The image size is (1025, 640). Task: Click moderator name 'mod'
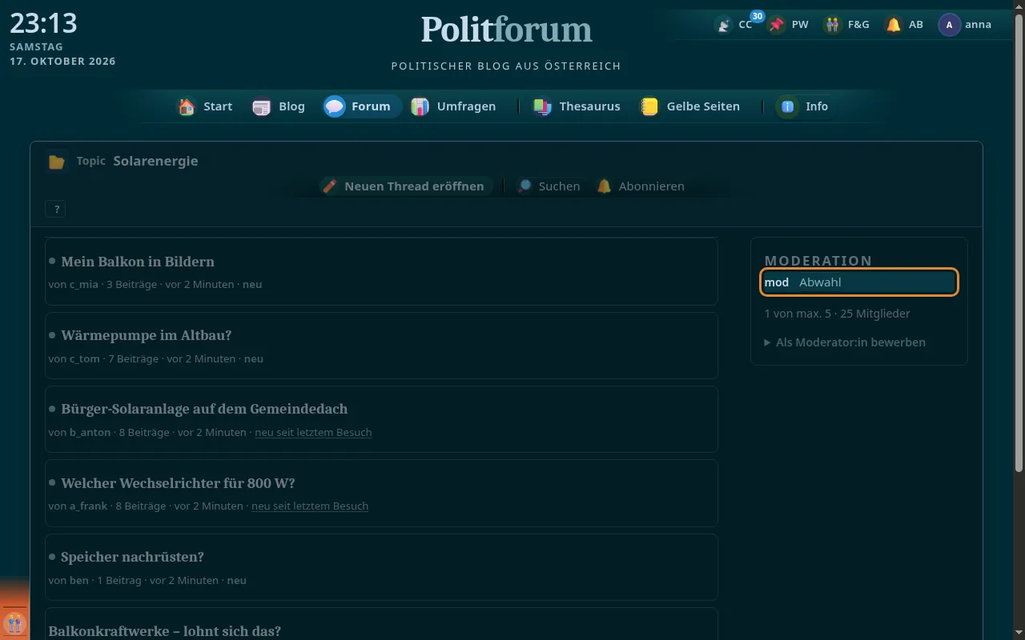[x=777, y=282]
